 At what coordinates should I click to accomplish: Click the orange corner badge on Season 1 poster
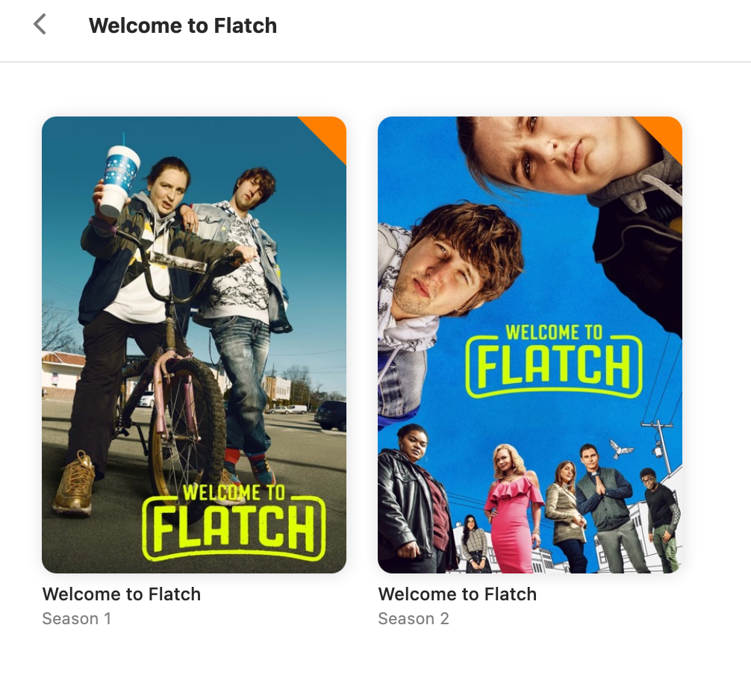point(328,133)
